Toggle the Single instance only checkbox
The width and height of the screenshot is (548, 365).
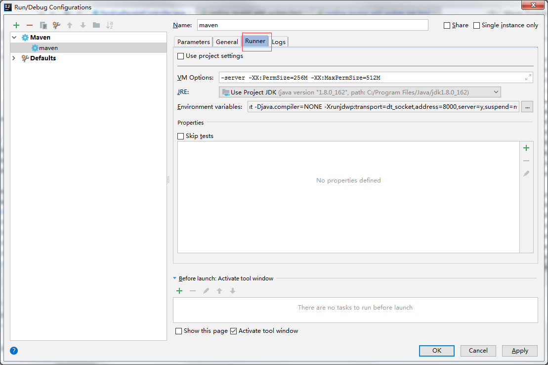pos(476,26)
